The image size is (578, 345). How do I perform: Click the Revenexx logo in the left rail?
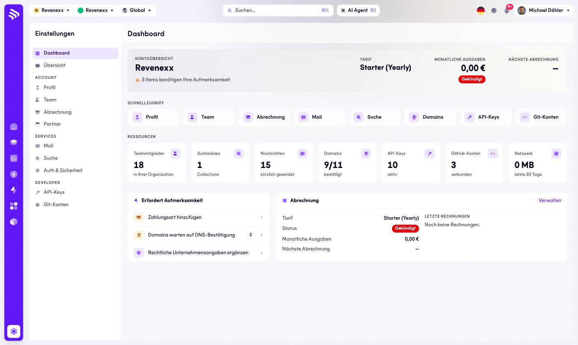pyautogui.click(x=14, y=14)
